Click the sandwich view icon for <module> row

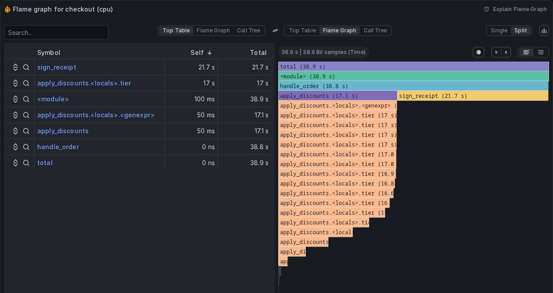[x=16, y=99]
